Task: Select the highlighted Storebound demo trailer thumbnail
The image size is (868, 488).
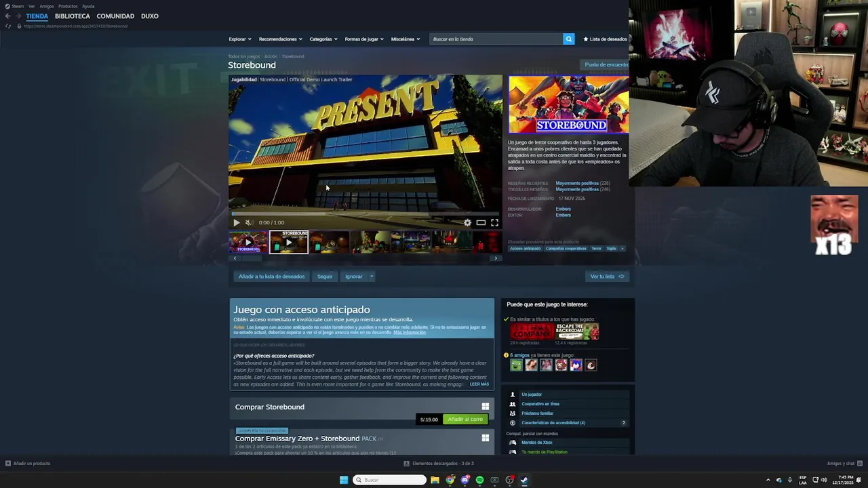Action: (289, 242)
